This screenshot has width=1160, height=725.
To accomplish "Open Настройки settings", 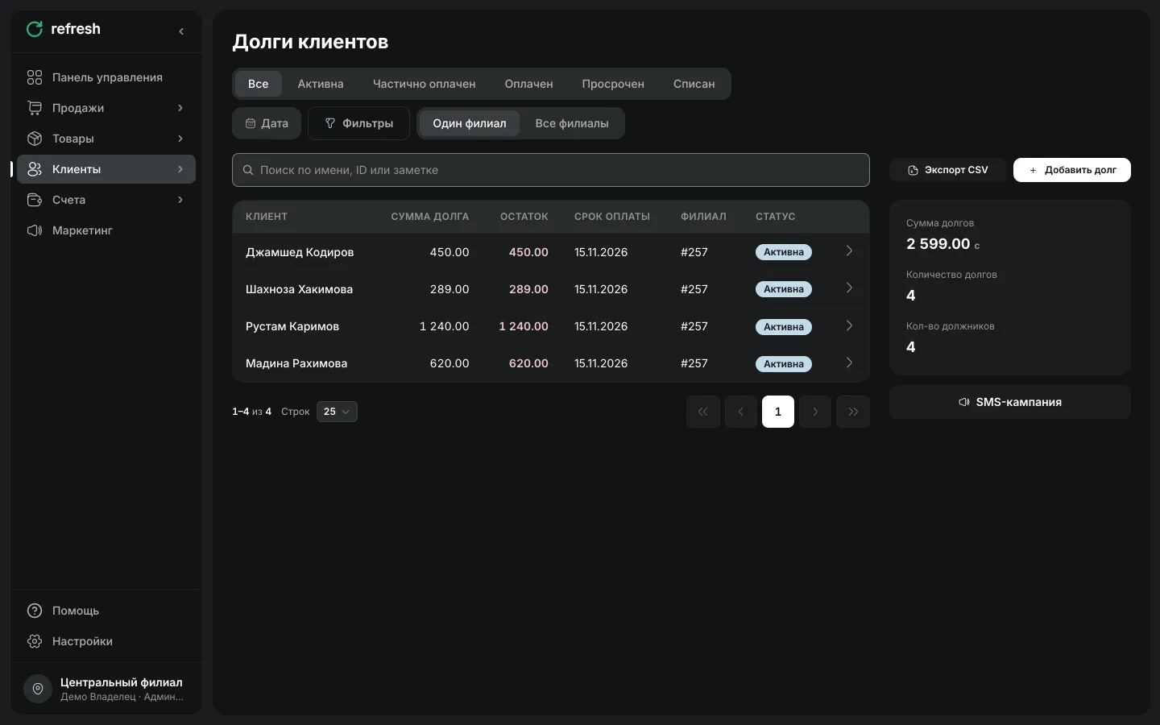I will [106, 641].
